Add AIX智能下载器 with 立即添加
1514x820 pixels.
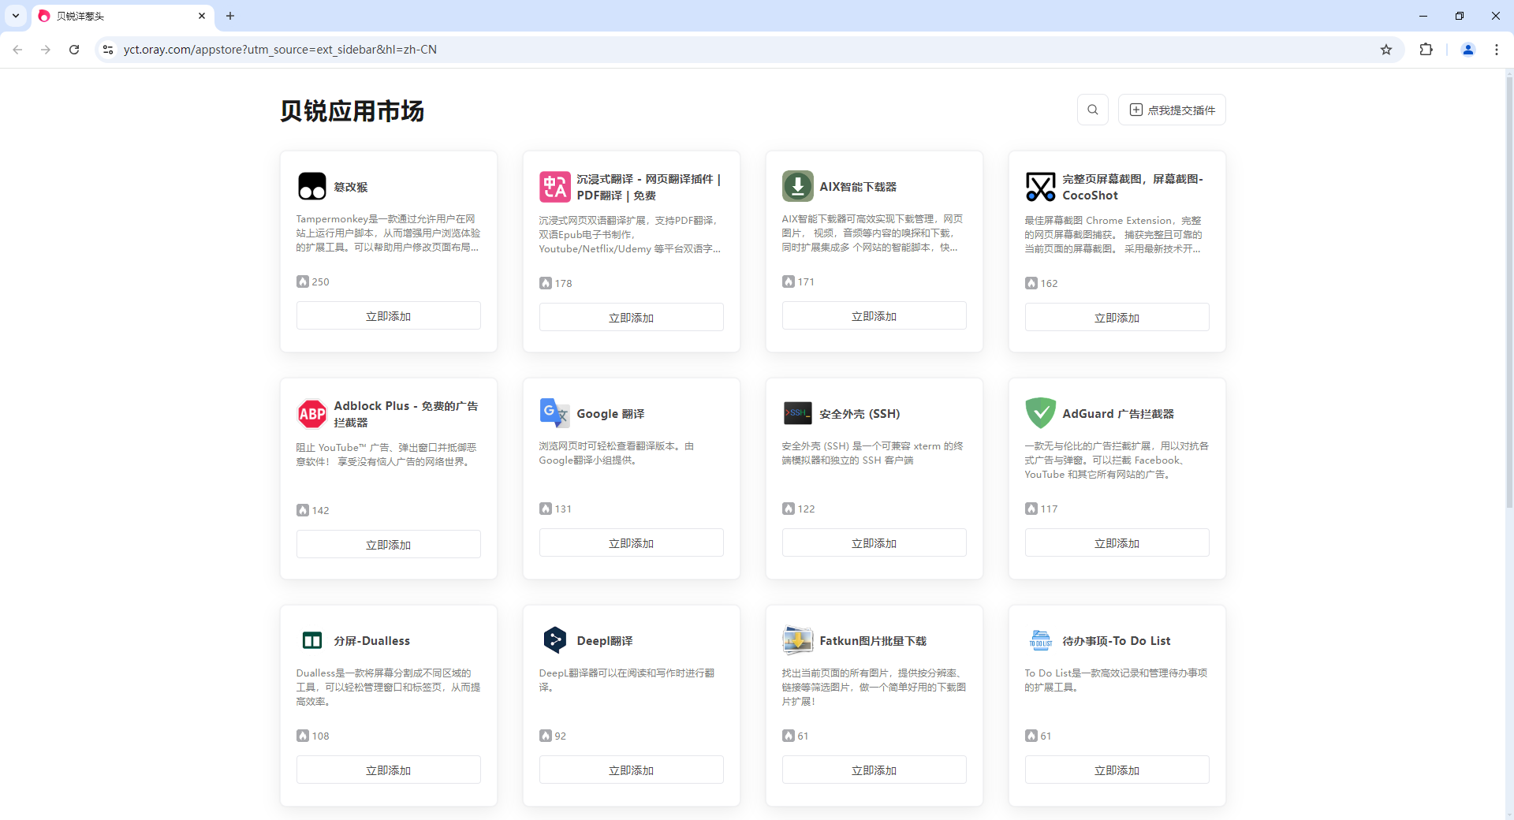pyautogui.click(x=874, y=315)
